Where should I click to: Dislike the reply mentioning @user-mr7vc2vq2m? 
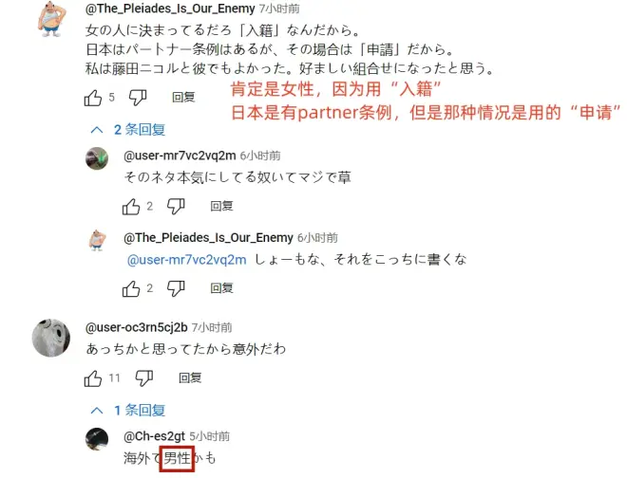point(176,288)
